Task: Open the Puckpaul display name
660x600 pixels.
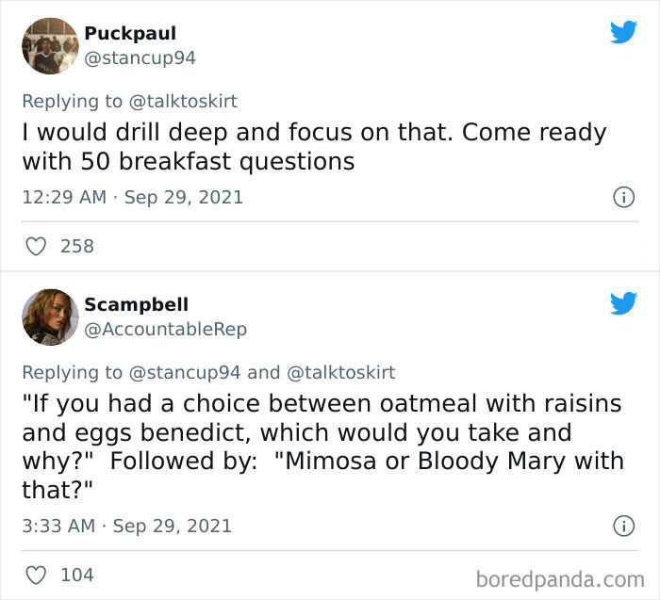Action: [x=130, y=33]
